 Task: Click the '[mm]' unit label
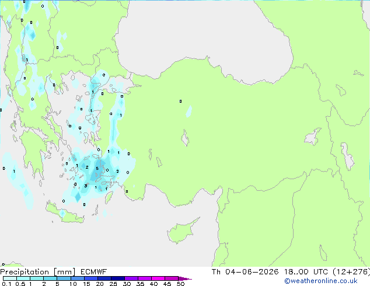64,272
